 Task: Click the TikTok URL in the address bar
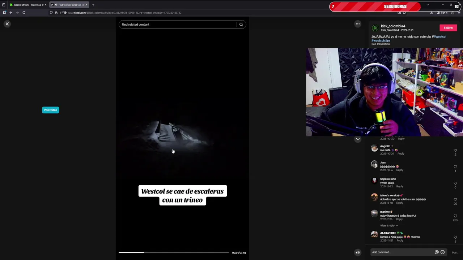[125, 13]
